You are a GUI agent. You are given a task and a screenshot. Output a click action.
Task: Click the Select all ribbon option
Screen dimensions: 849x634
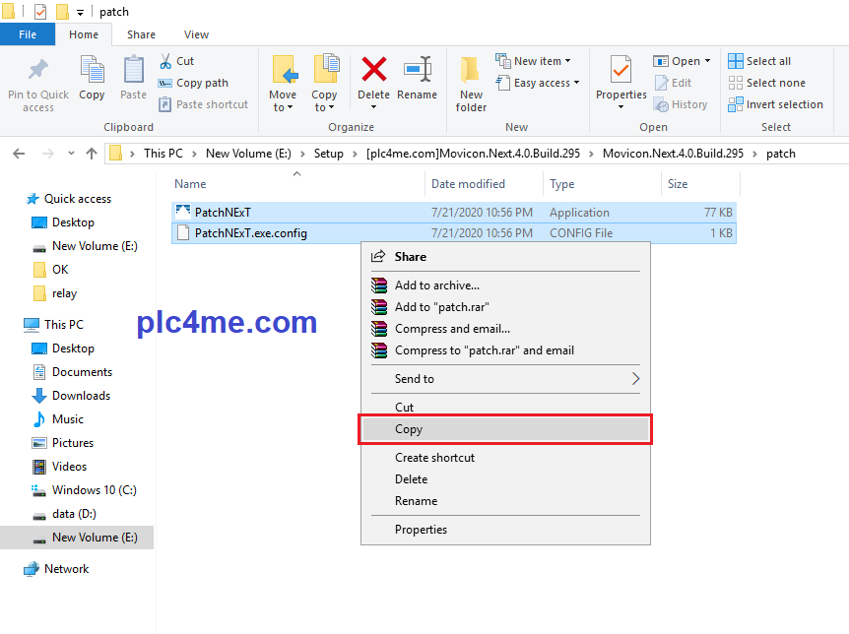click(759, 61)
